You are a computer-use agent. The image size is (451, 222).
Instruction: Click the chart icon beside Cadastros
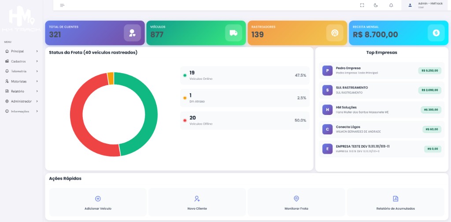(x=7, y=61)
